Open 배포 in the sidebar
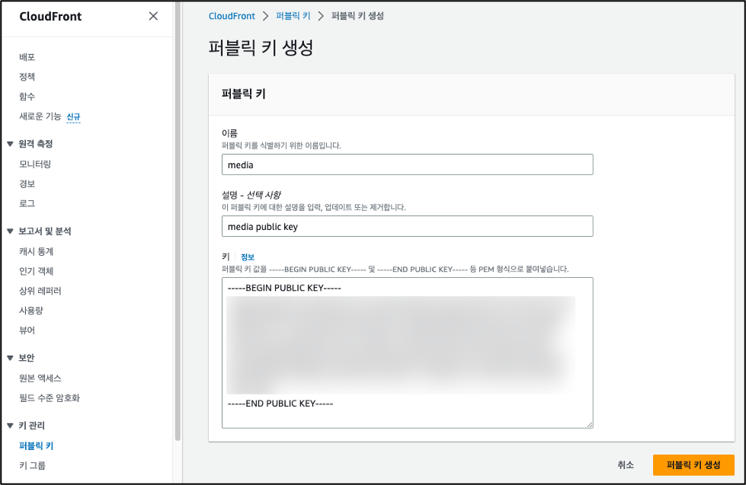746x485 pixels. (27, 57)
